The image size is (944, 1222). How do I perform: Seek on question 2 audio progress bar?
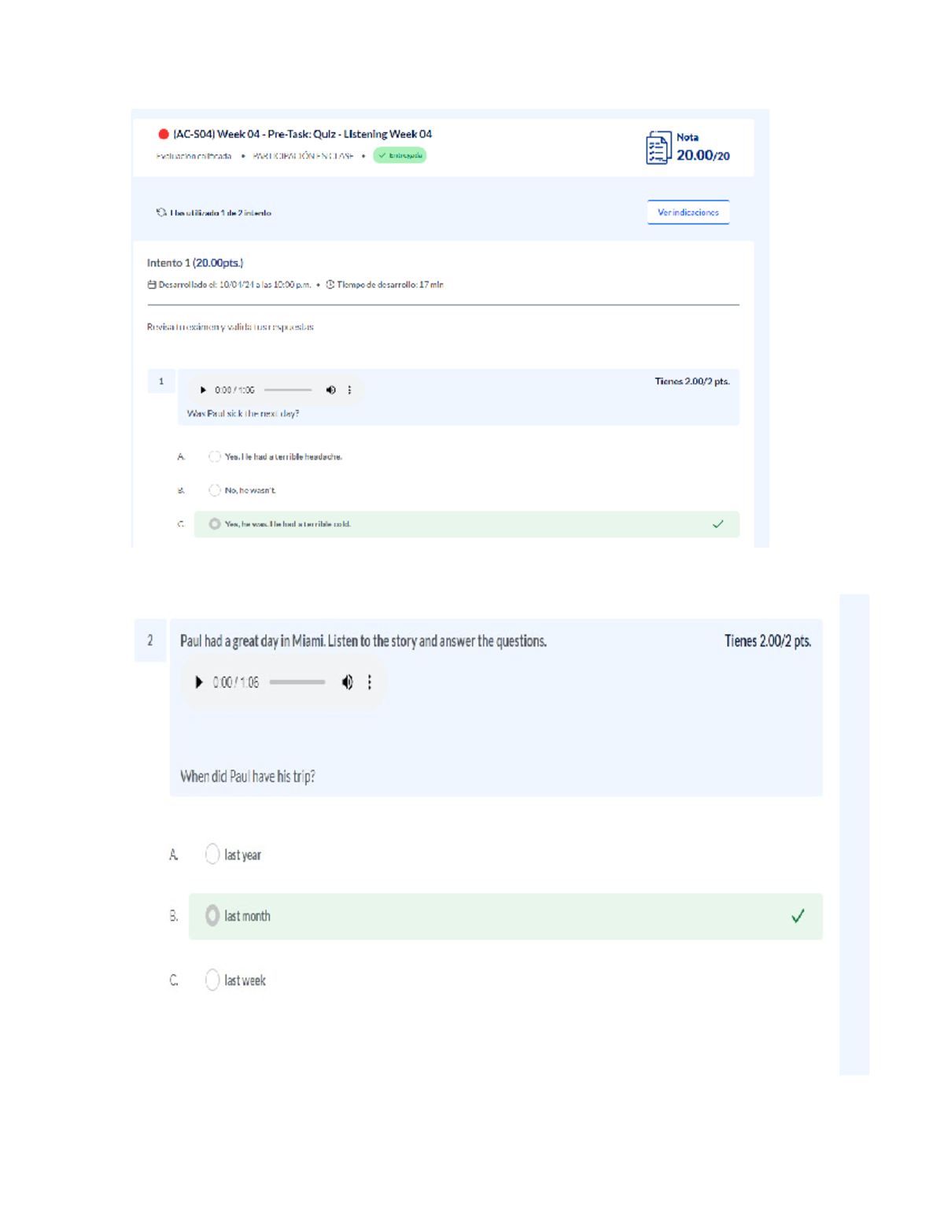point(297,682)
